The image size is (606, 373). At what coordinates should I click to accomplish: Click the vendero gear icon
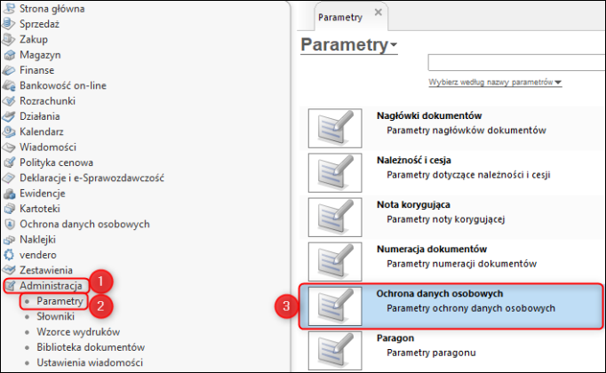[9, 255]
